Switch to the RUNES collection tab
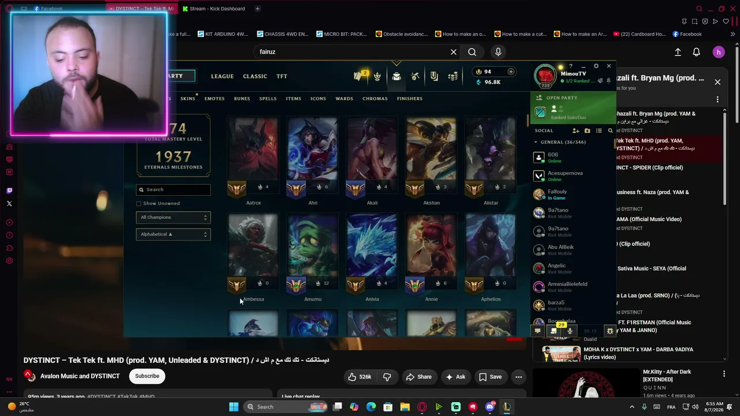Viewport: 740px width, 416px height. click(x=242, y=99)
